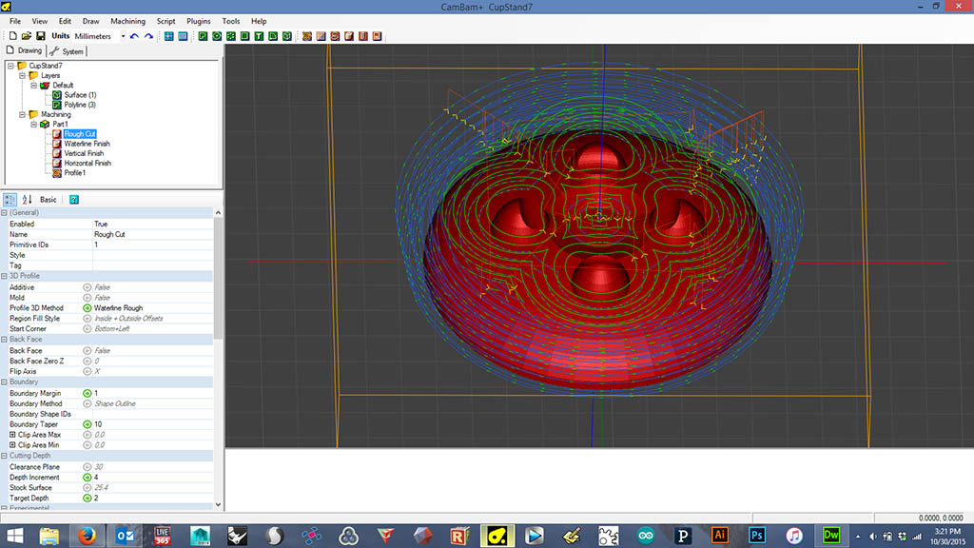
Task: Open property help with the question mark icon
Action: (74, 200)
